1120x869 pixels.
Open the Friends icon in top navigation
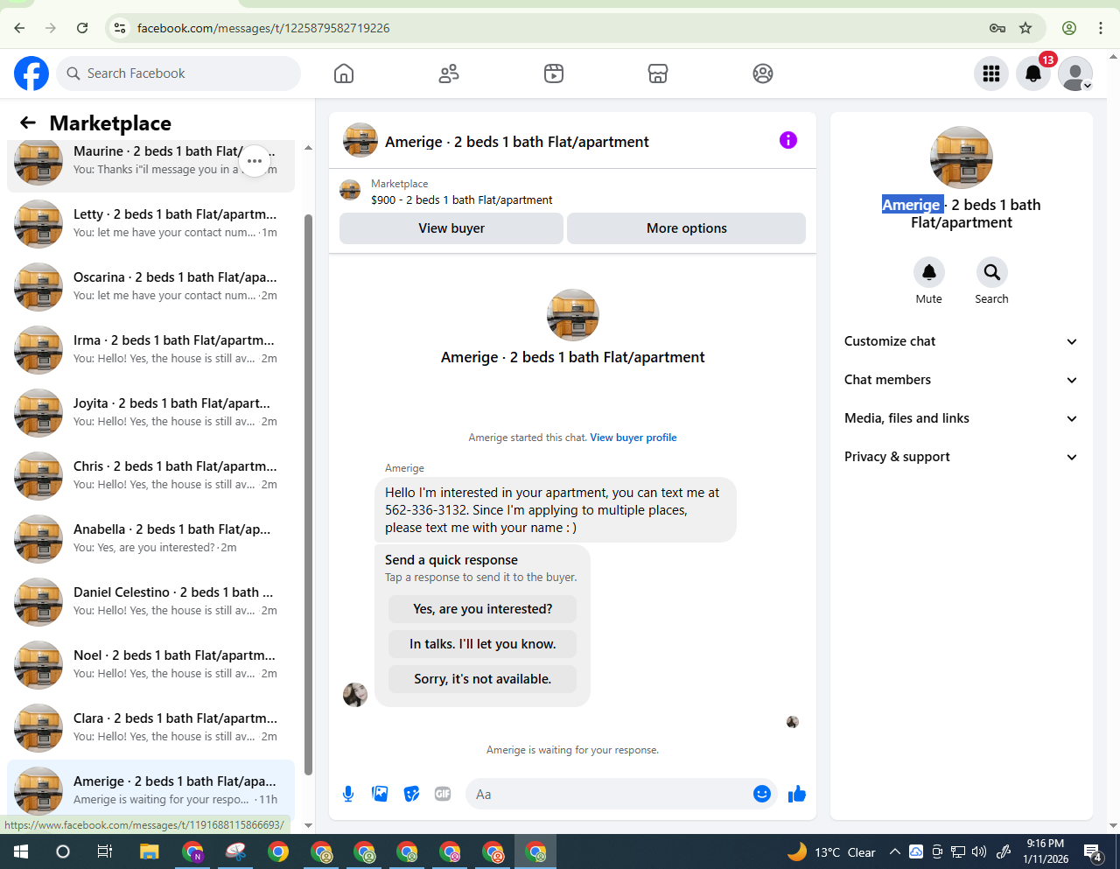[x=449, y=74]
